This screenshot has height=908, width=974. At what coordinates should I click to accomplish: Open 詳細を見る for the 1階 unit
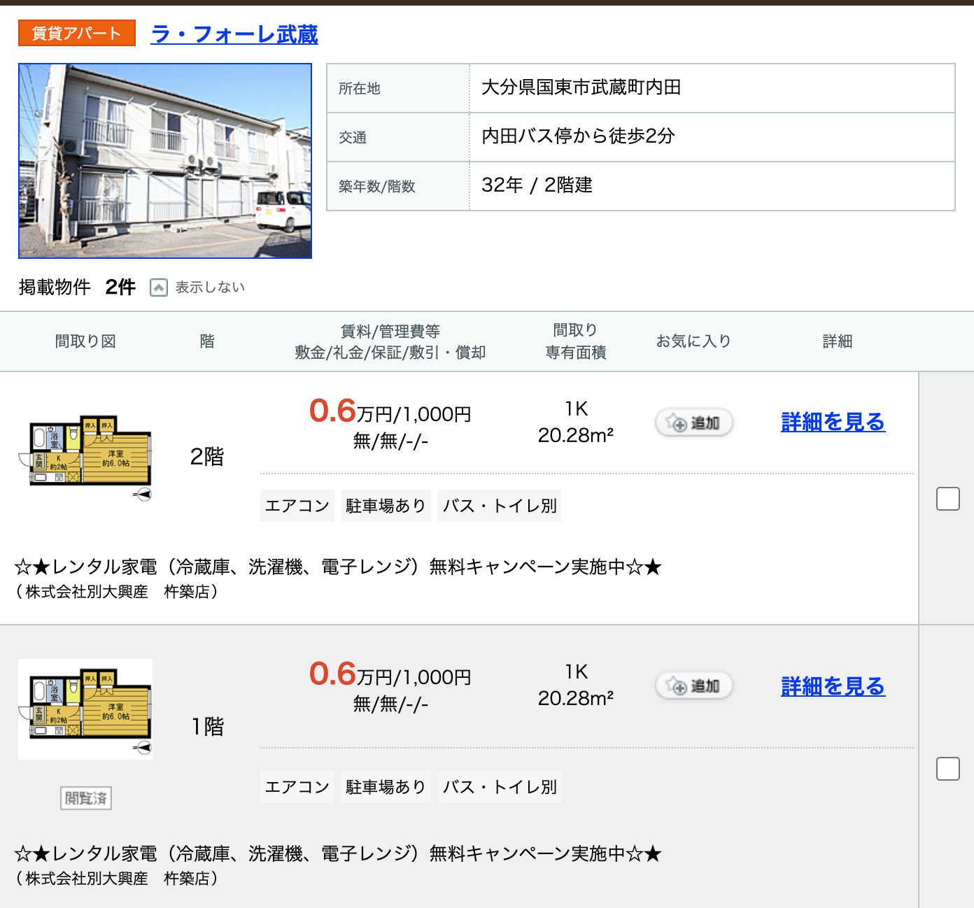[833, 686]
